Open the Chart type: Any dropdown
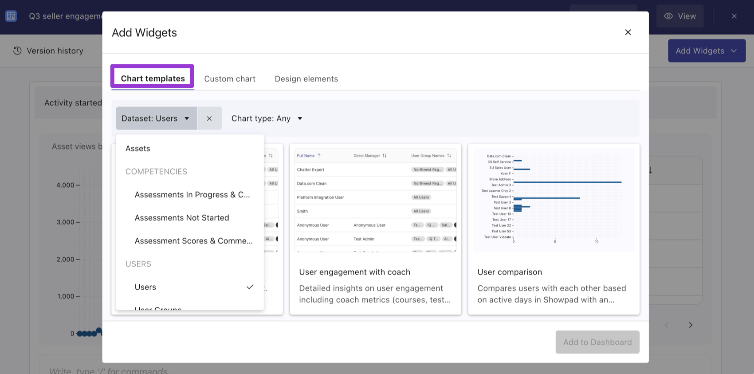The image size is (754, 374). (267, 118)
